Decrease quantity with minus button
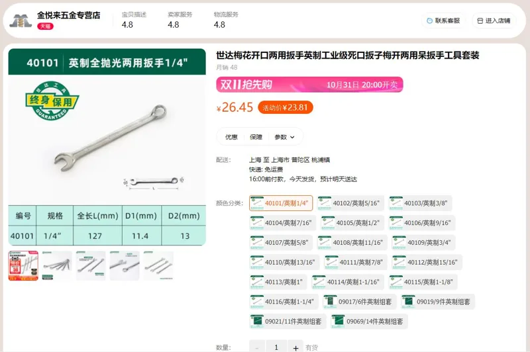 (257, 347)
